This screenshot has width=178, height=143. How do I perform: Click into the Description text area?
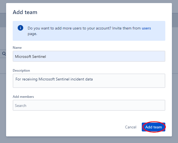[x=89, y=81]
